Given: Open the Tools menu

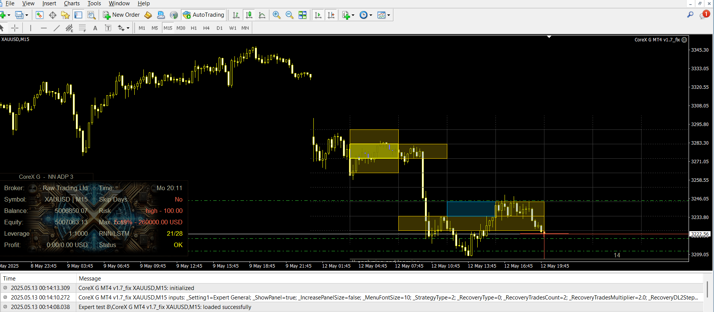Looking at the screenshot, I should 94,3.
